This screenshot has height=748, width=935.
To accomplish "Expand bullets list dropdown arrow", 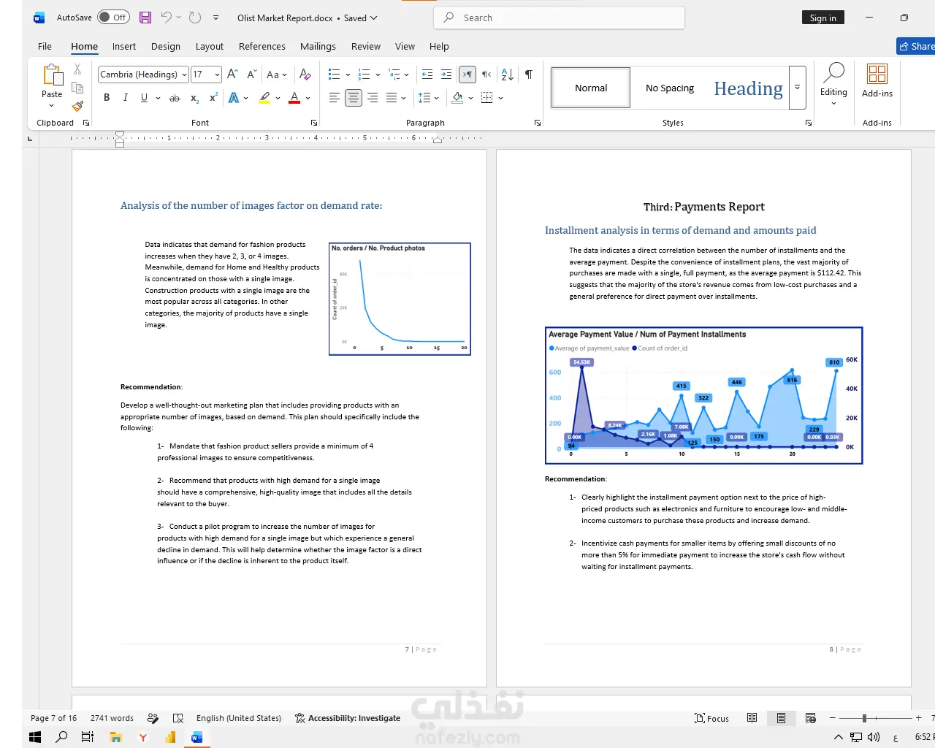I will point(348,75).
